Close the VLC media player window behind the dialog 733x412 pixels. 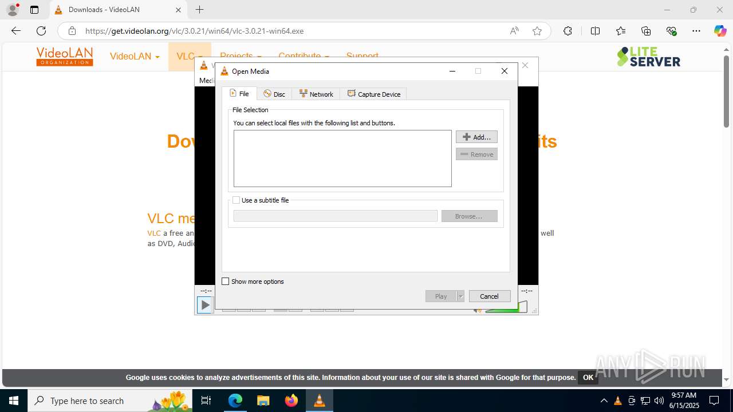click(525, 66)
